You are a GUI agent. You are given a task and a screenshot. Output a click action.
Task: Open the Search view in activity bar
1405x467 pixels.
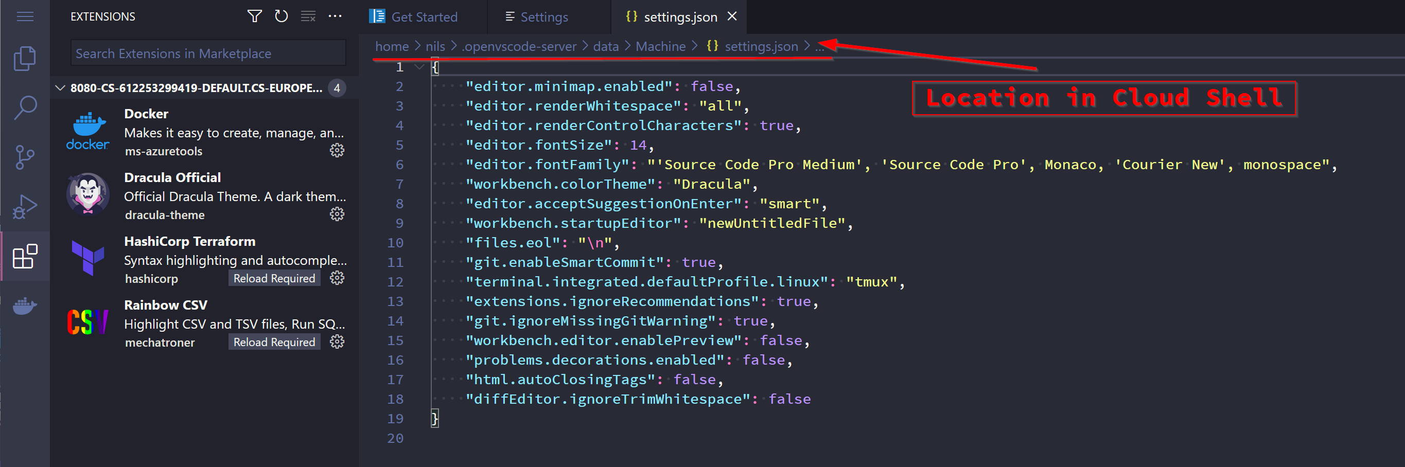point(25,108)
